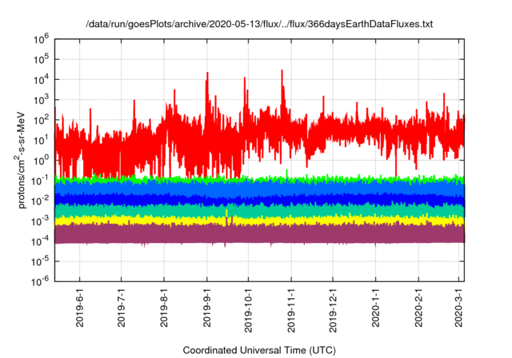Click the 2019-9-1 date tick label
The height and width of the screenshot is (358, 512).
pyautogui.click(x=206, y=308)
